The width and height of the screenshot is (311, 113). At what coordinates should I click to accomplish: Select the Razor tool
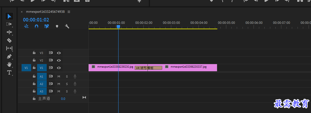[9, 40]
